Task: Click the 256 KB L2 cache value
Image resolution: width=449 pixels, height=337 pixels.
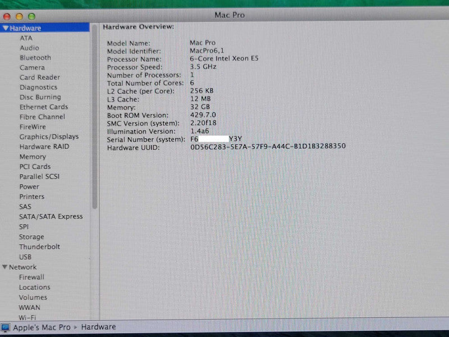Action: coord(201,91)
